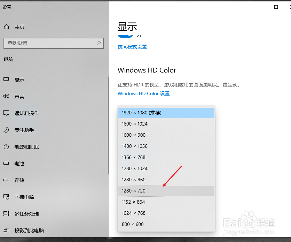
Task: Click the Power and sleep icon
Action: pyautogui.click(x=6, y=147)
